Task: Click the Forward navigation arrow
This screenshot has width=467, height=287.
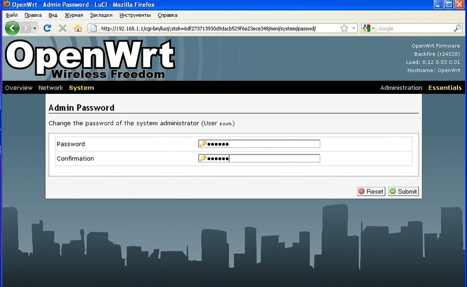Action: tap(26, 28)
